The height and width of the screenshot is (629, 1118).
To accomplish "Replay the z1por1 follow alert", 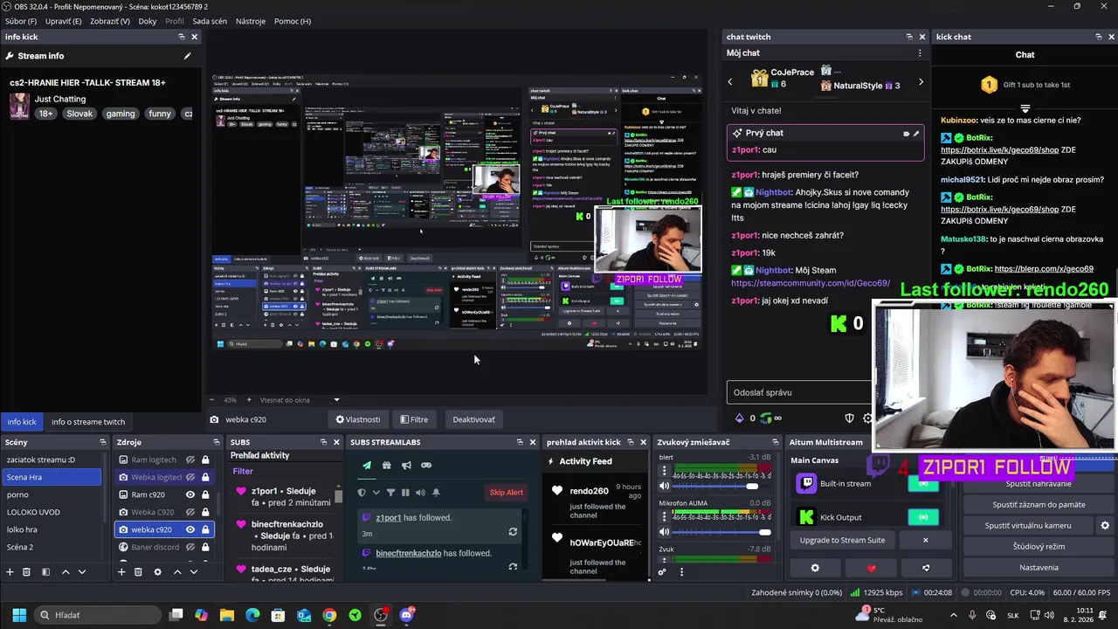I will click(x=513, y=531).
